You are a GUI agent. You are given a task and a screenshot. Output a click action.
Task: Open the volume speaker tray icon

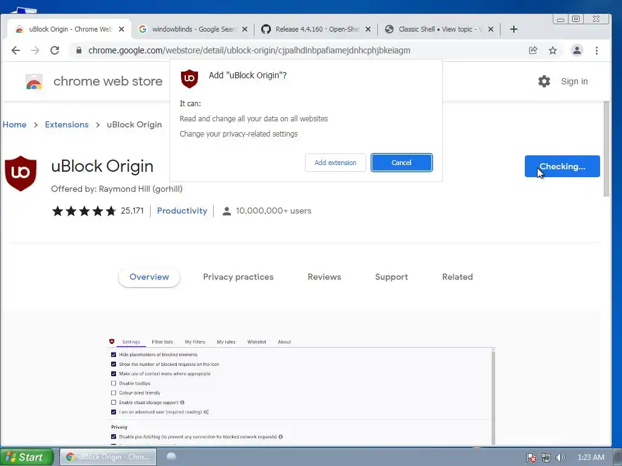[x=560, y=458]
